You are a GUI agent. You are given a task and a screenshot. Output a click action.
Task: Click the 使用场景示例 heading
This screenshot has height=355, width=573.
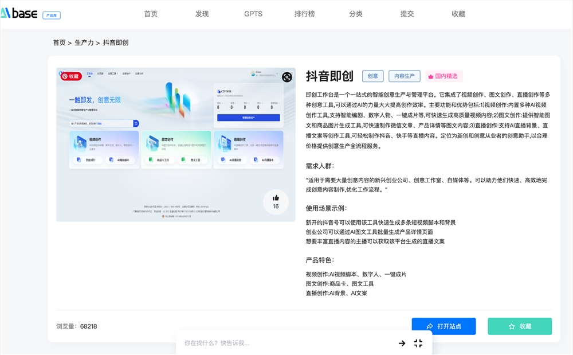[327, 208]
